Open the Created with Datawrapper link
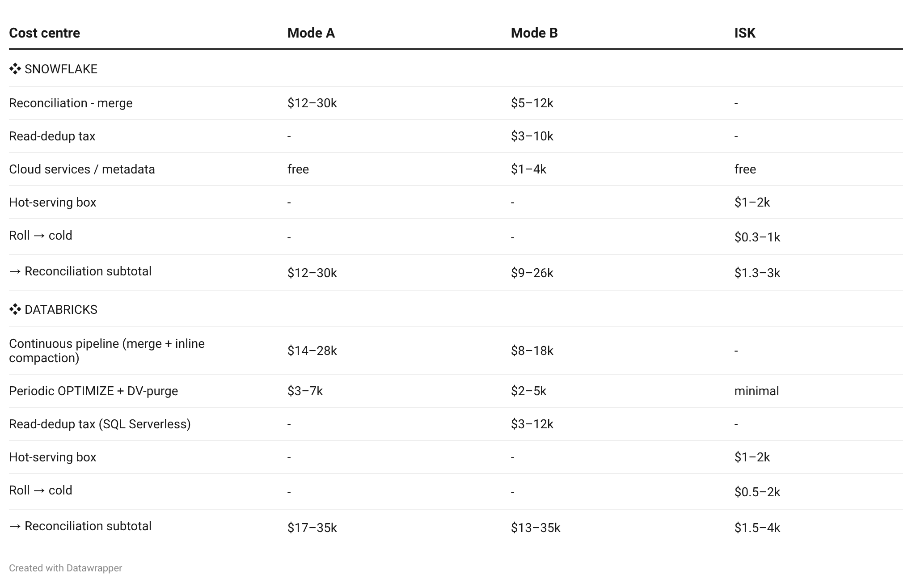Screen dimensions: 912x583 click(x=65, y=568)
